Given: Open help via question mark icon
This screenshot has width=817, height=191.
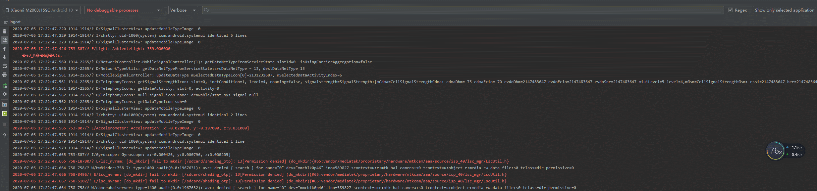Looking at the screenshot, I should click(x=5, y=135).
